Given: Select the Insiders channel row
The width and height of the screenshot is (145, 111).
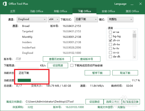Looking at the screenshot, I should (x=27, y=42).
